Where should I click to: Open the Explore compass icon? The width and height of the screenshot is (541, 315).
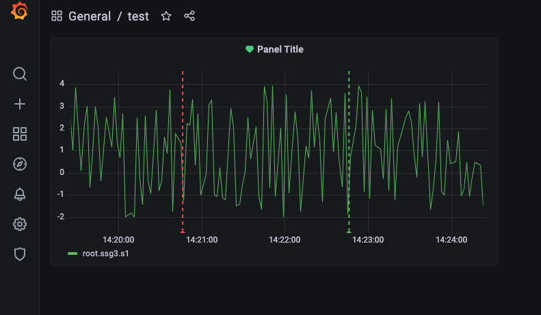(x=20, y=164)
